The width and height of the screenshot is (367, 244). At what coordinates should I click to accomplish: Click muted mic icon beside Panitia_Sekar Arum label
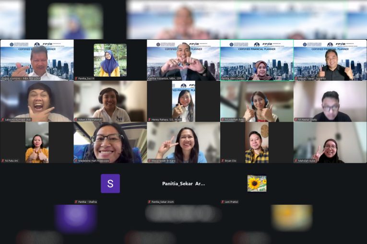[149, 202]
